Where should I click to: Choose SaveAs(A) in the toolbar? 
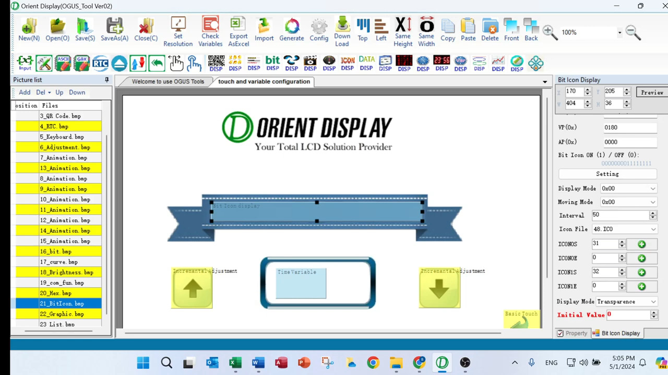click(114, 30)
